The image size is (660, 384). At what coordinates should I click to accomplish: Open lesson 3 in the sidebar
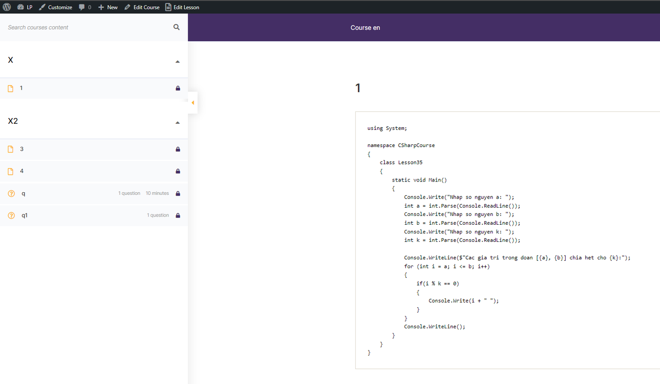point(94,149)
